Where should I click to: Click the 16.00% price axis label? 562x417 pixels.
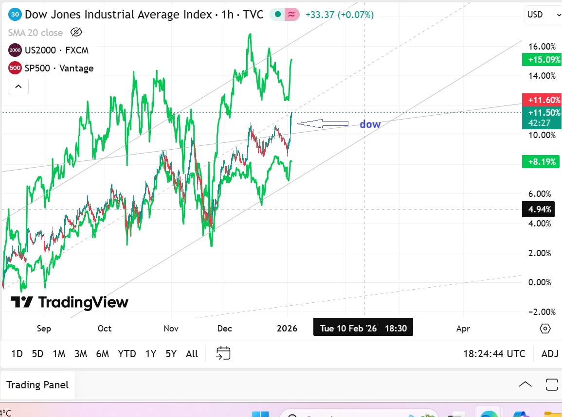coord(542,47)
